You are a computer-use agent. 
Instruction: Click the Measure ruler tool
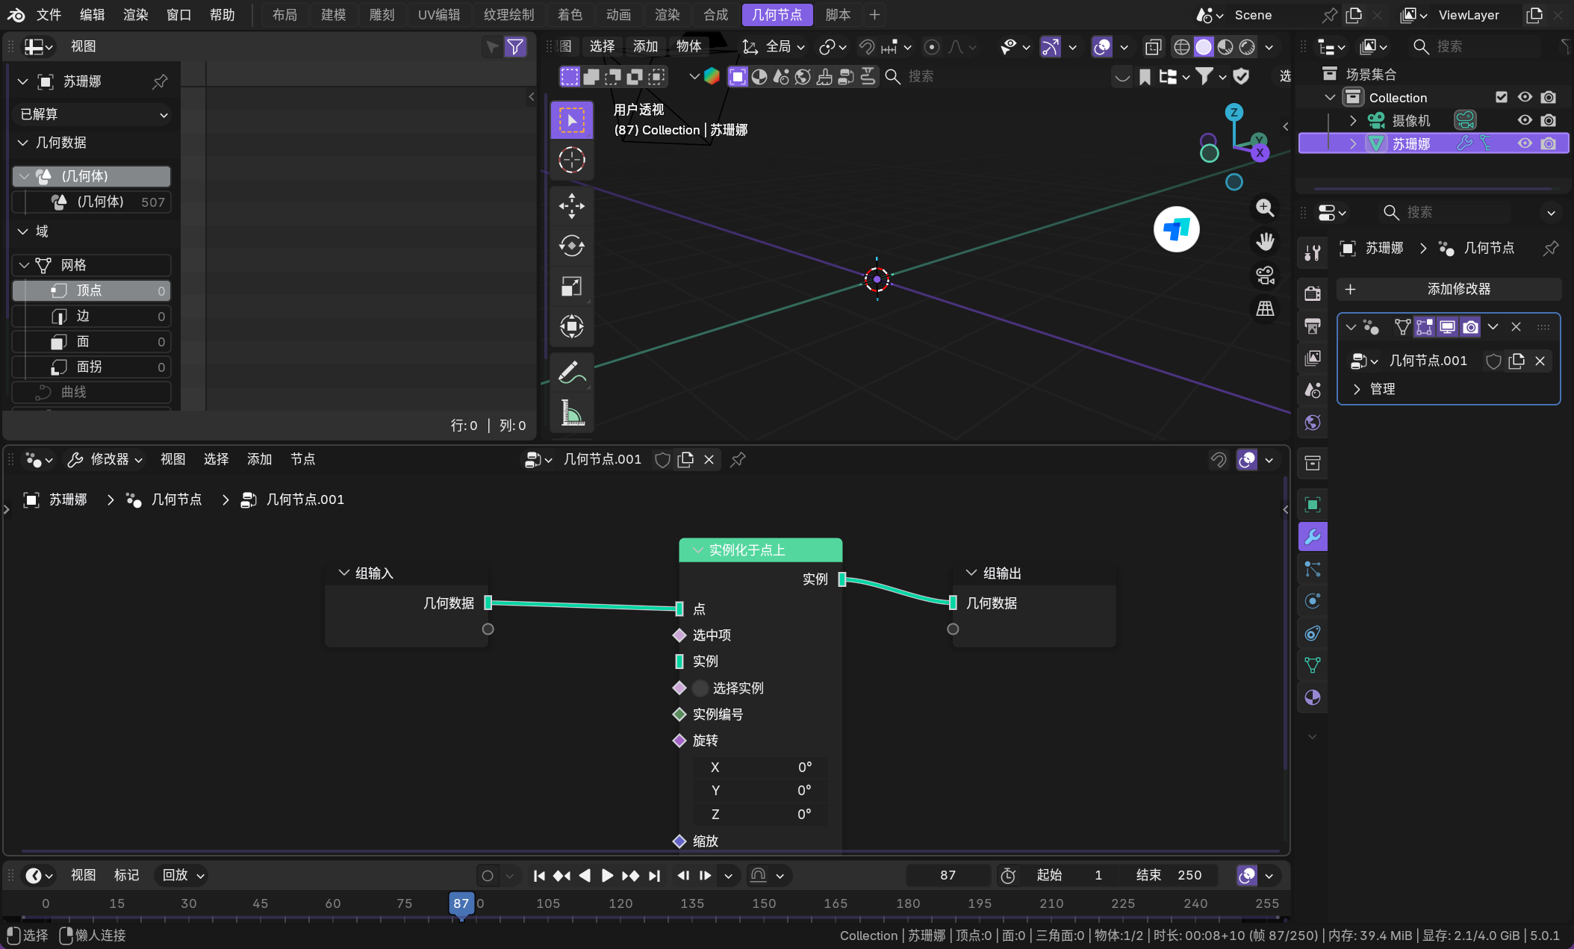click(x=572, y=412)
